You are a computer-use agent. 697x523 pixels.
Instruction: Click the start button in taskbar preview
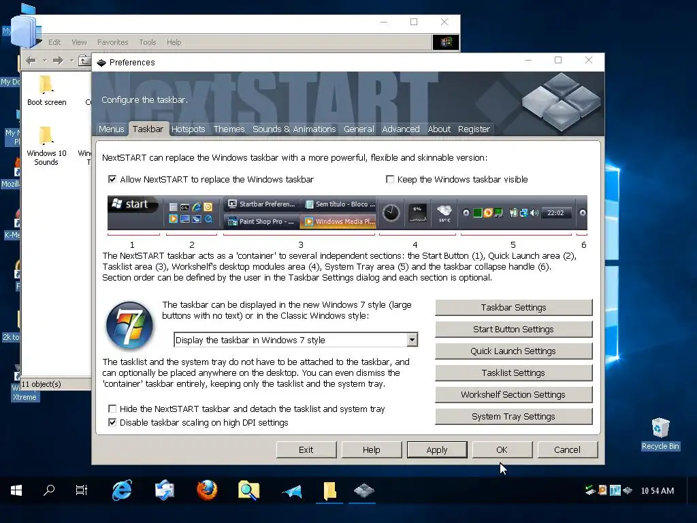133,204
